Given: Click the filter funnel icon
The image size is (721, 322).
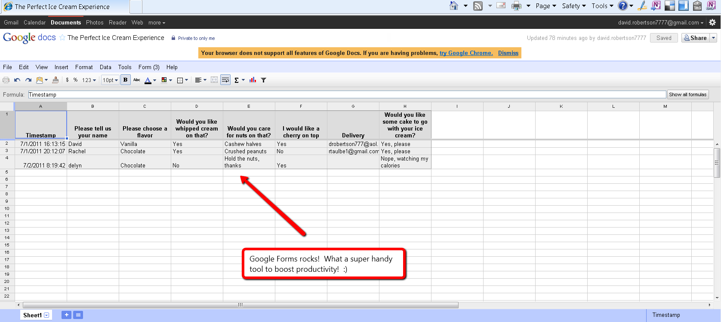Looking at the screenshot, I should [x=264, y=80].
